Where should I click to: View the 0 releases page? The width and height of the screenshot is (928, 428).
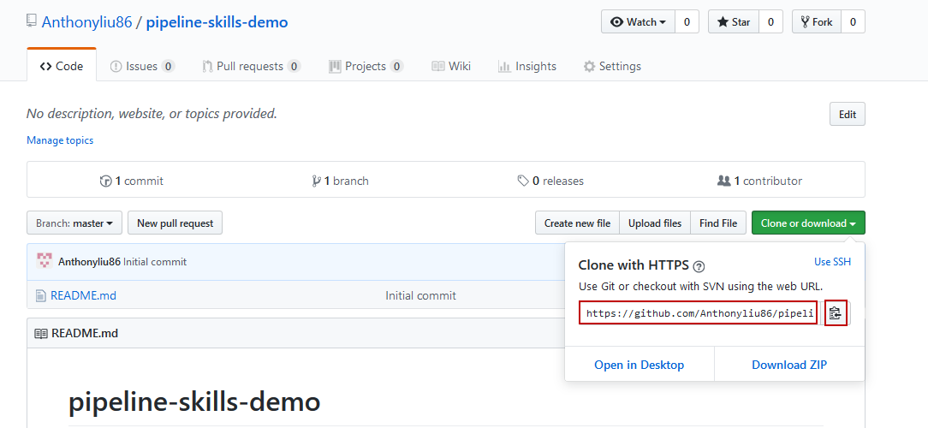[x=550, y=181]
